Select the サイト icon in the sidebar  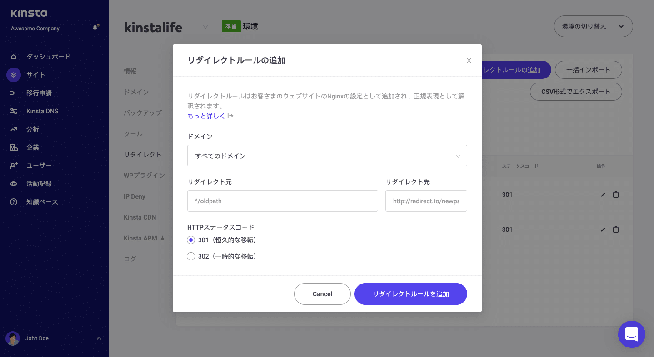point(13,74)
